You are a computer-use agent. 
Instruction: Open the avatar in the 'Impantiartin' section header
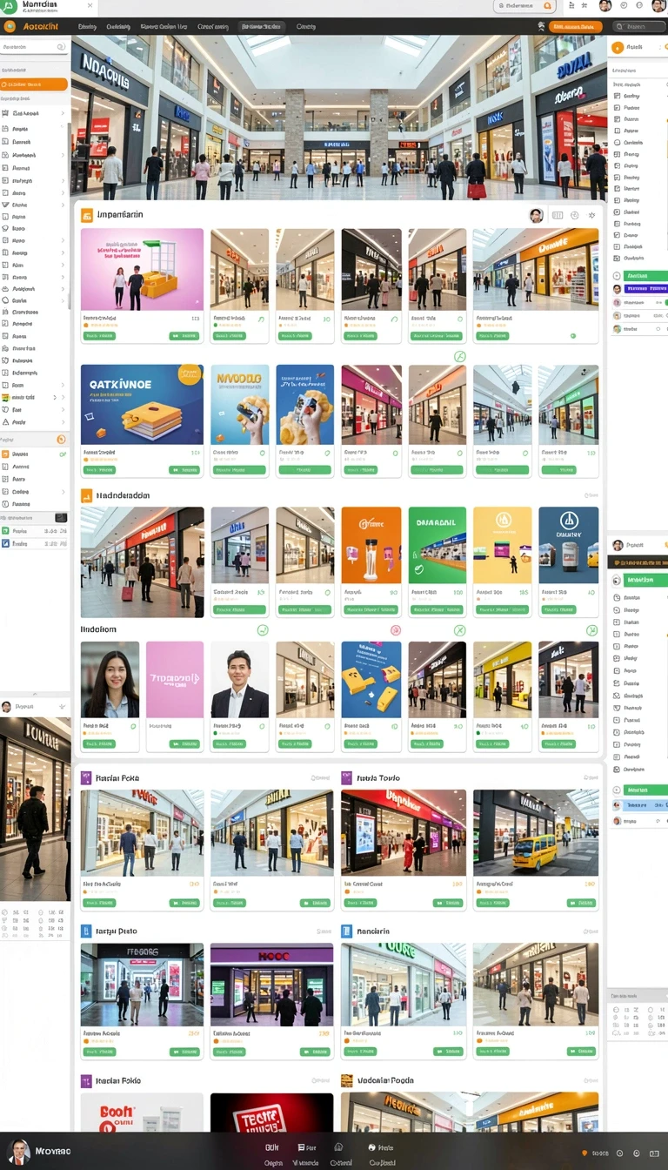coord(536,215)
